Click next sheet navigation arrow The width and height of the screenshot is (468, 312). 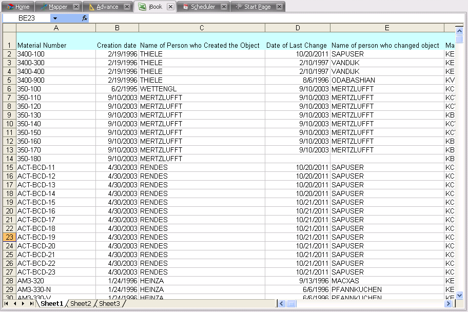pyautogui.click(x=23, y=304)
